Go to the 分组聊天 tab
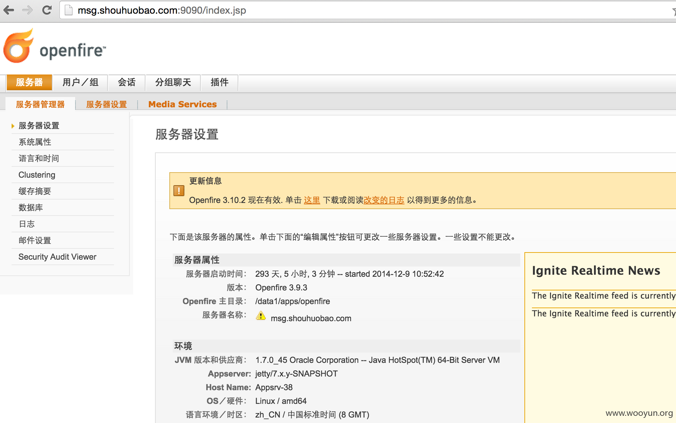The width and height of the screenshot is (676, 423). (x=173, y=82)
